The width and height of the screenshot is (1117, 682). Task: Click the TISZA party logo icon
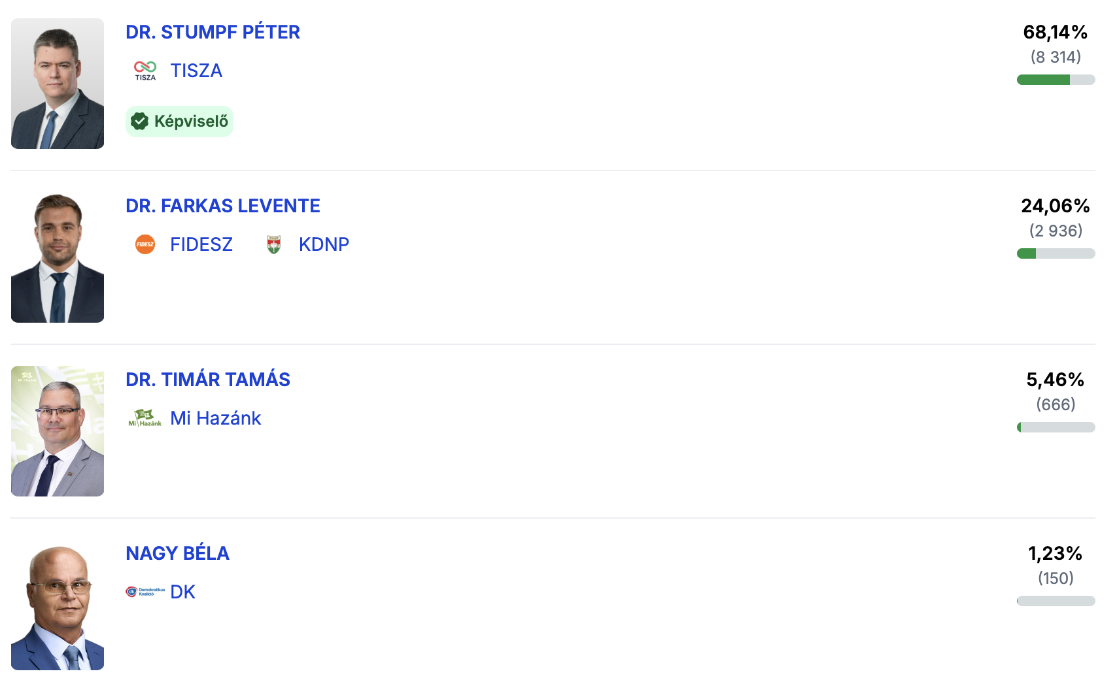[145, 71]
